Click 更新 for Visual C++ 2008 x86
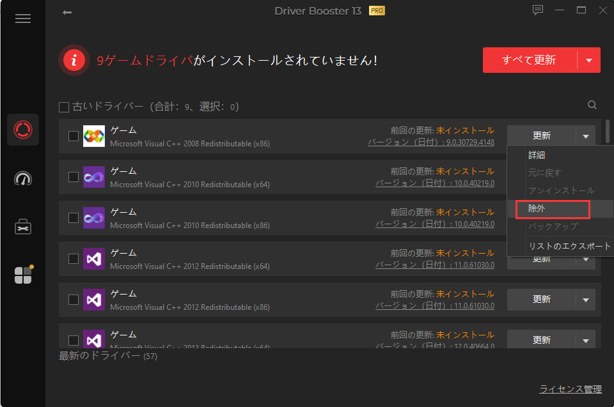 pyautogui.click(x=542, y=136)
